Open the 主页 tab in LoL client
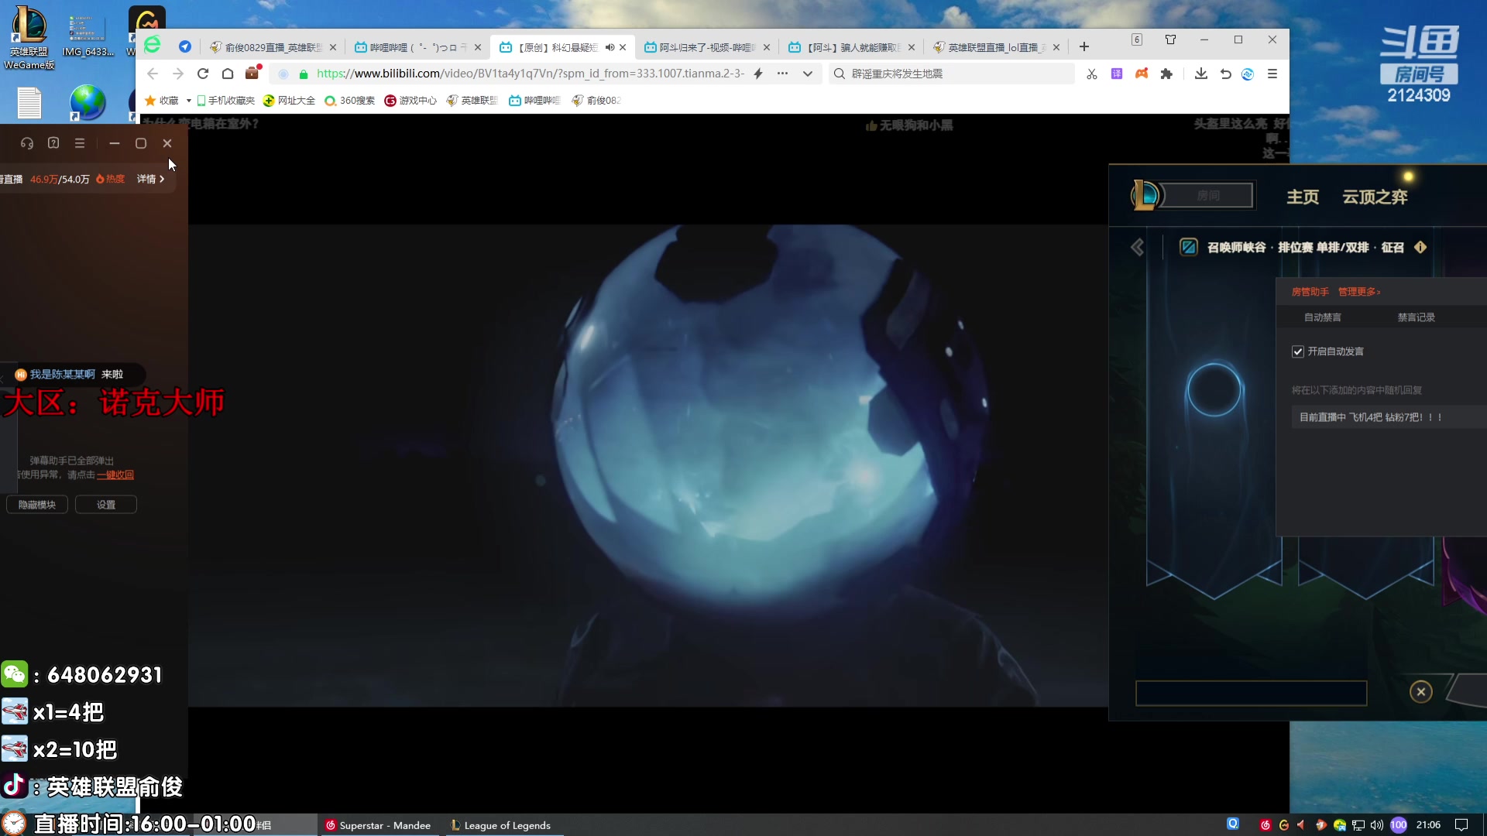Image resolution: width=1487 pixels, height=836 pixels. coord(1303,197)
